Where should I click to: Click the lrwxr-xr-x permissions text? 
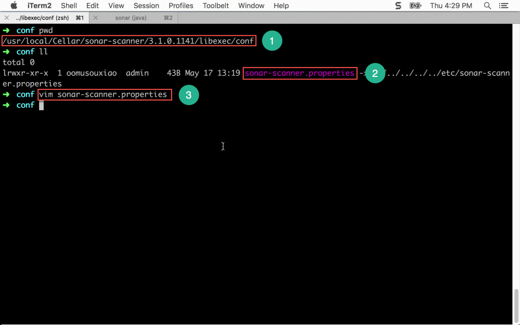pyautogui.click(x=25, y=73)
